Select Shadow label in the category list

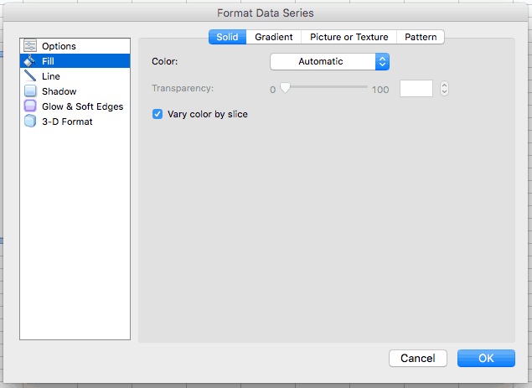pyautogui.click(x=59, y=91)
